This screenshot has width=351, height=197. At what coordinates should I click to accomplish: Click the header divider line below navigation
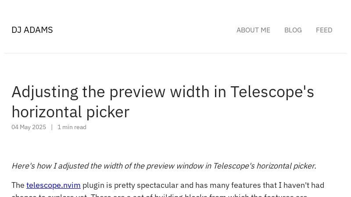coord(175,53)
